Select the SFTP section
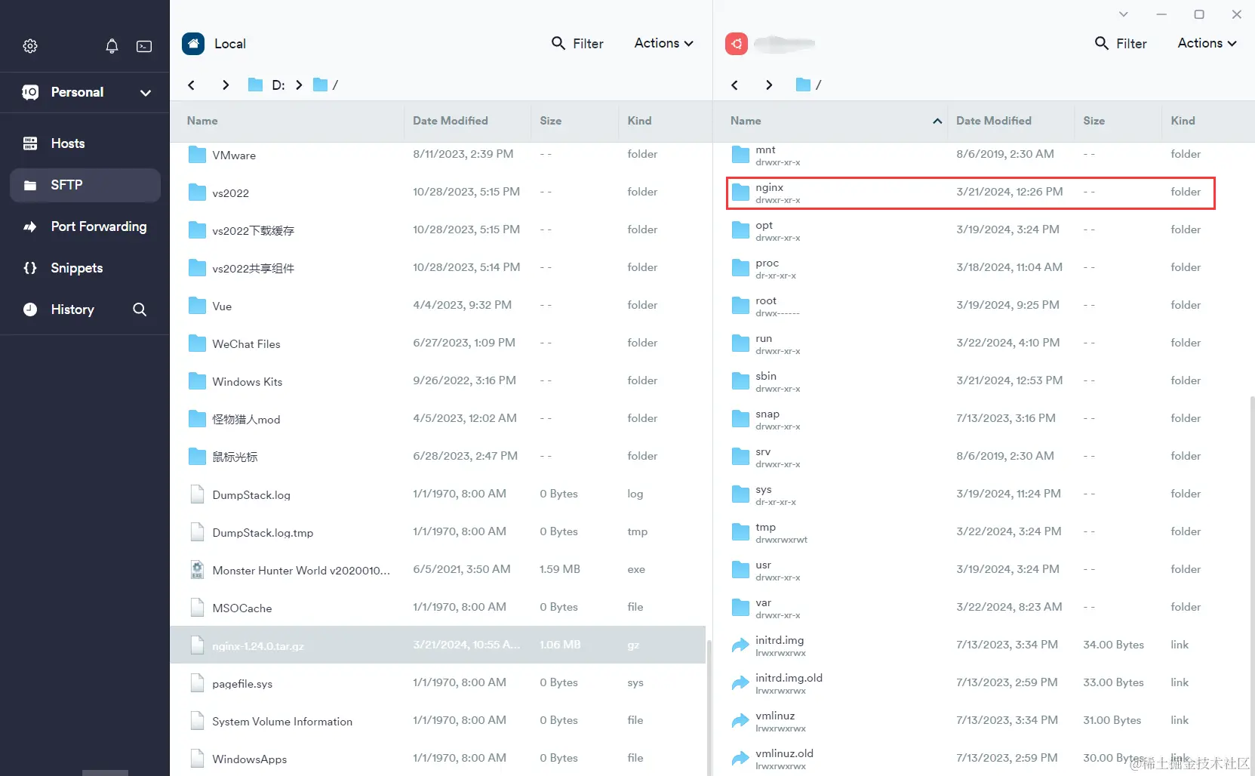The image size is (1255, 776). [85, 185]
